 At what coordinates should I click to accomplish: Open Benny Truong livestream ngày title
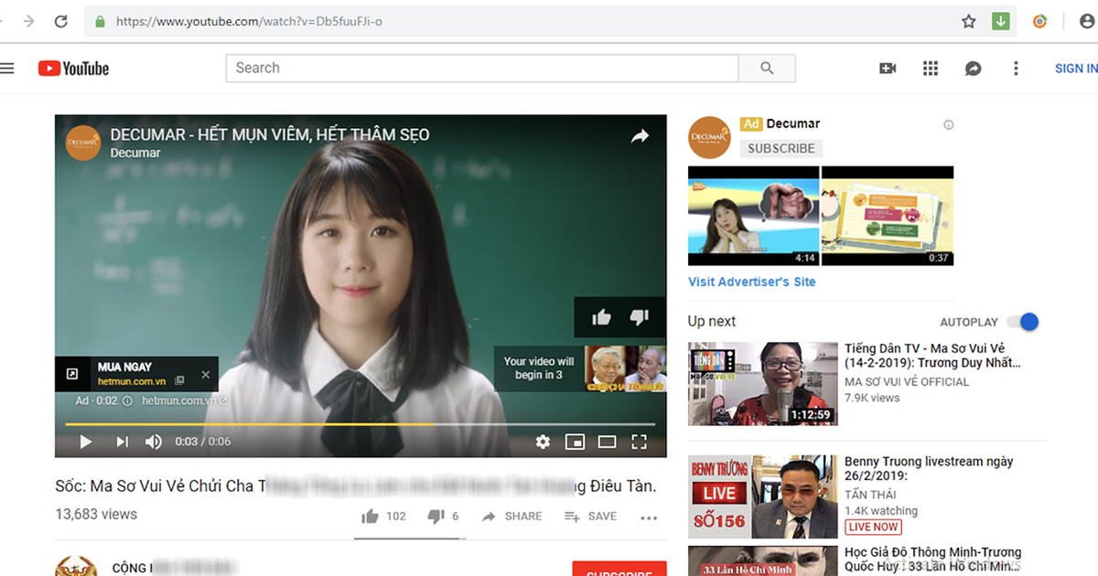[929, 469]
